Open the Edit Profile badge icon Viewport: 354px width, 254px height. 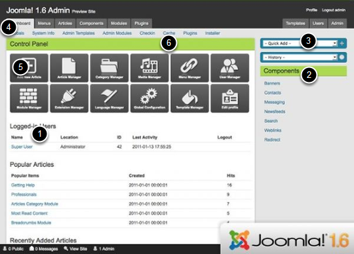coord(230,98)
